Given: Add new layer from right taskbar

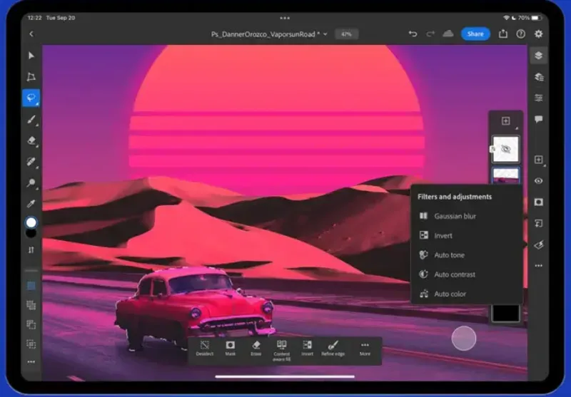Looking at the screenshot, I should (x=539, y=160).
